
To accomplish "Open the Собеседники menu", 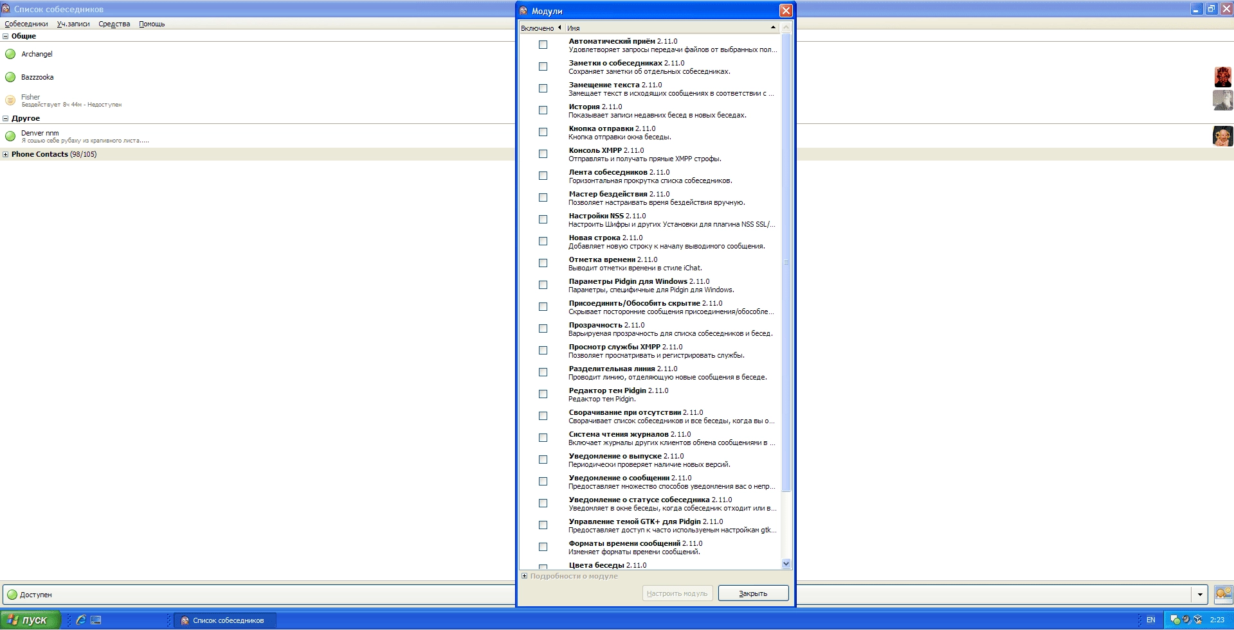I will tap(26, 24).
